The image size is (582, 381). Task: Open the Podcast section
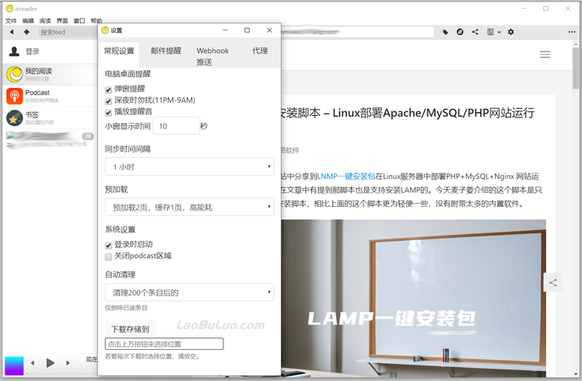click(50, 96)
